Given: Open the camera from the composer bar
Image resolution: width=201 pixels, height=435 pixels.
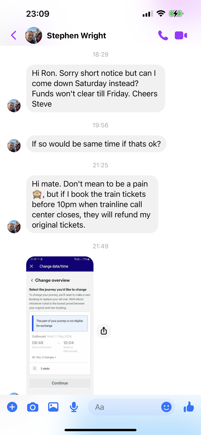Looking at the screenshot, I should click(33, 407).
